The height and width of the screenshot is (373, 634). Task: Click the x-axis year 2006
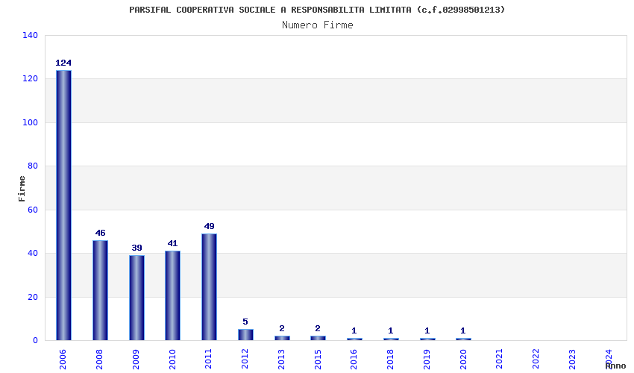click(x=63, y=360)
